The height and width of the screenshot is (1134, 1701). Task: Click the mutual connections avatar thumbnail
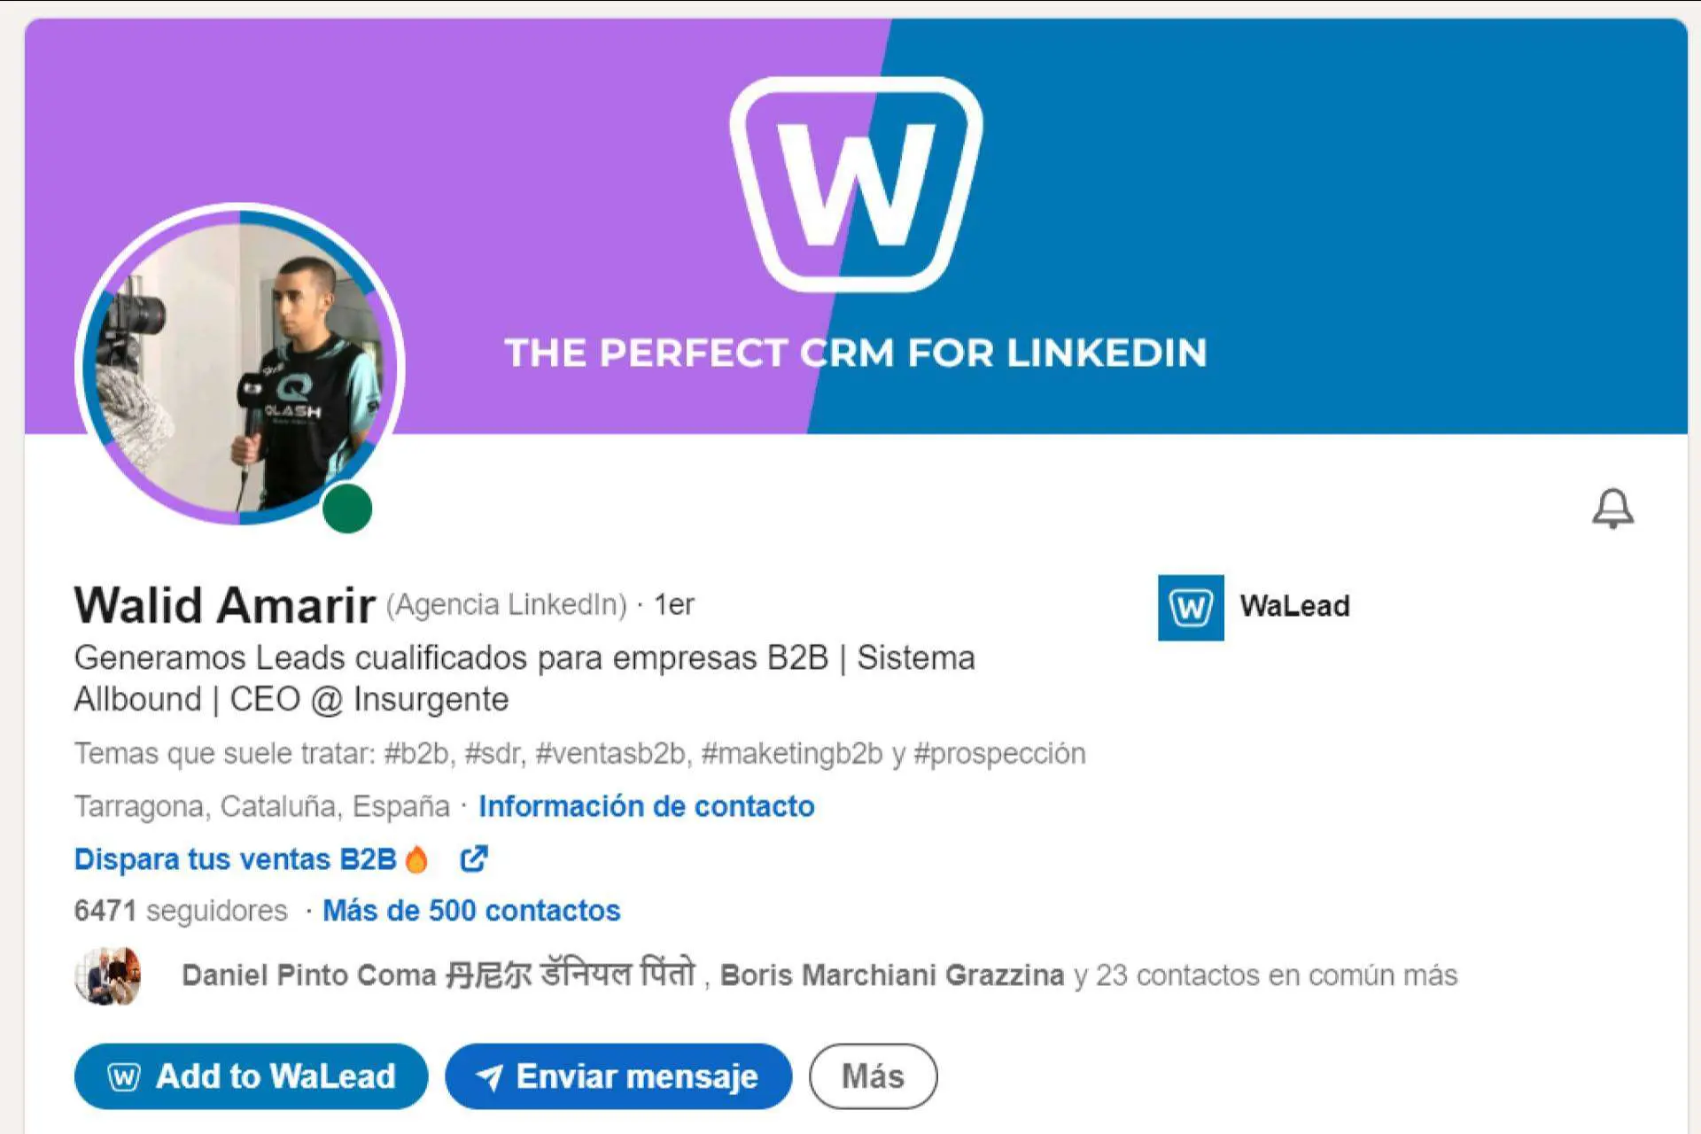tap(108, 975)
